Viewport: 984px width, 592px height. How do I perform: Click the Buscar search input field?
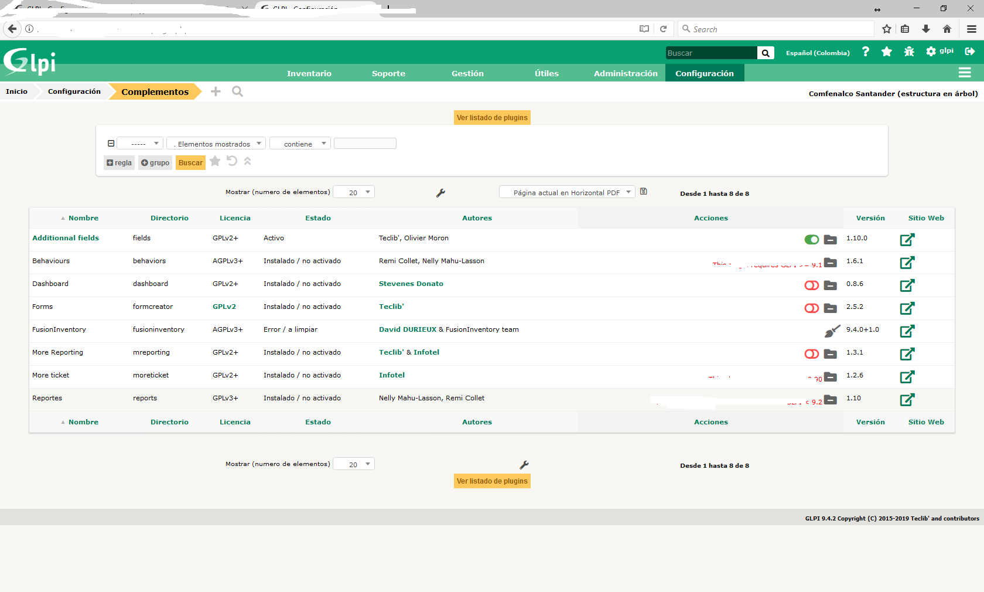pyautogui.click(x=710, y=53)
